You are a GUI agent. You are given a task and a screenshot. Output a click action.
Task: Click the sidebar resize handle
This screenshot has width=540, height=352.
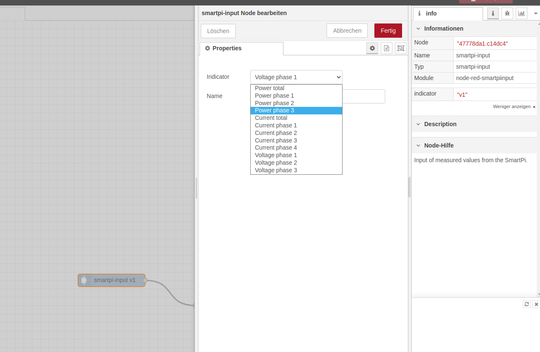click(x=410, y=187)
